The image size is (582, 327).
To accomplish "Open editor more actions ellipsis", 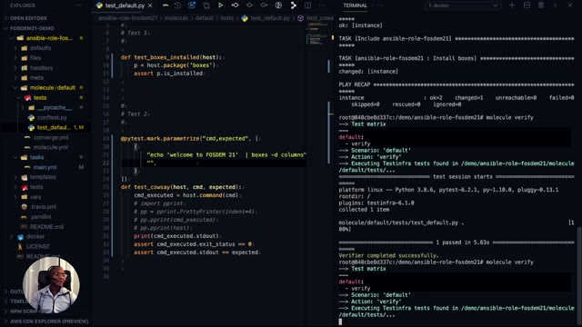I will (322, 5).
